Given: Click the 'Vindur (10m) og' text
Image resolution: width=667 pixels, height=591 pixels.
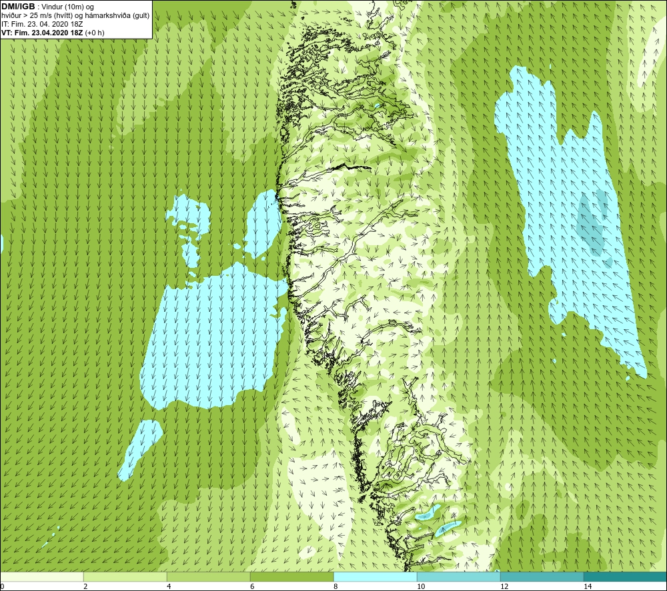Looking at the screenshot, I should [67, 7].
